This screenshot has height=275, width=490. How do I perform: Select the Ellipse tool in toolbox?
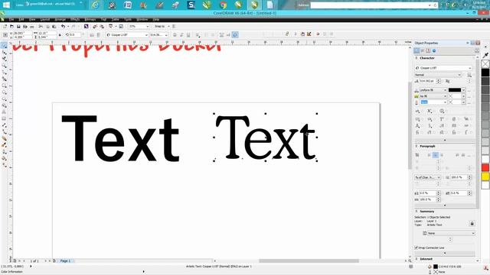(4, 92)
